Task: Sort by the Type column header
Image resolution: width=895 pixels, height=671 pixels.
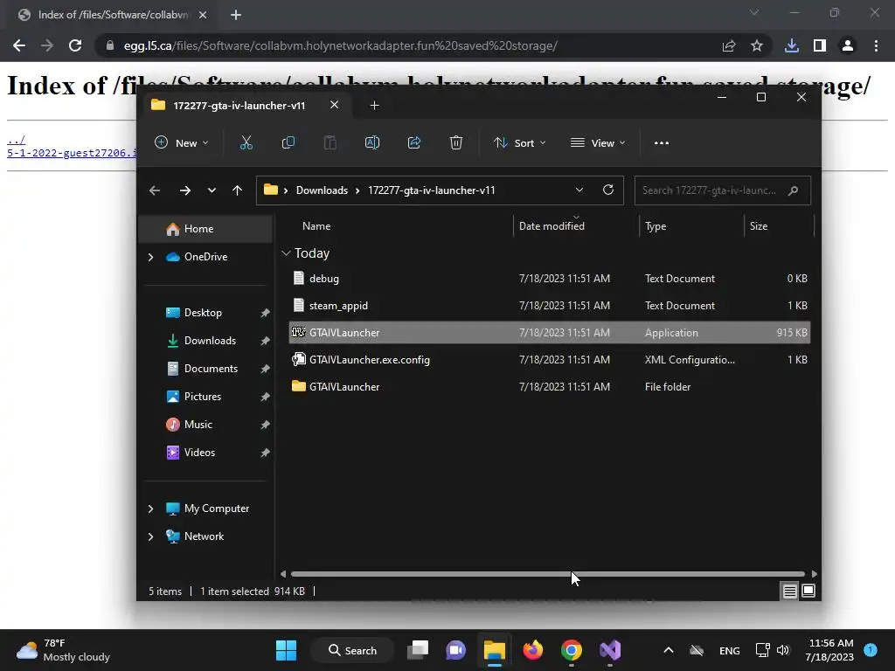Action: point(656,226)
